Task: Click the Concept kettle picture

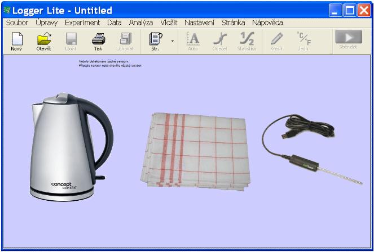Action: pyautogui.click(x=71, y=147)
